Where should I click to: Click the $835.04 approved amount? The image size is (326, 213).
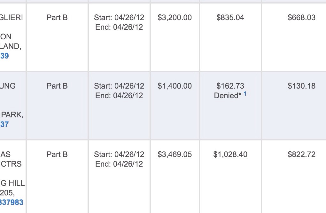click(230, 18)
